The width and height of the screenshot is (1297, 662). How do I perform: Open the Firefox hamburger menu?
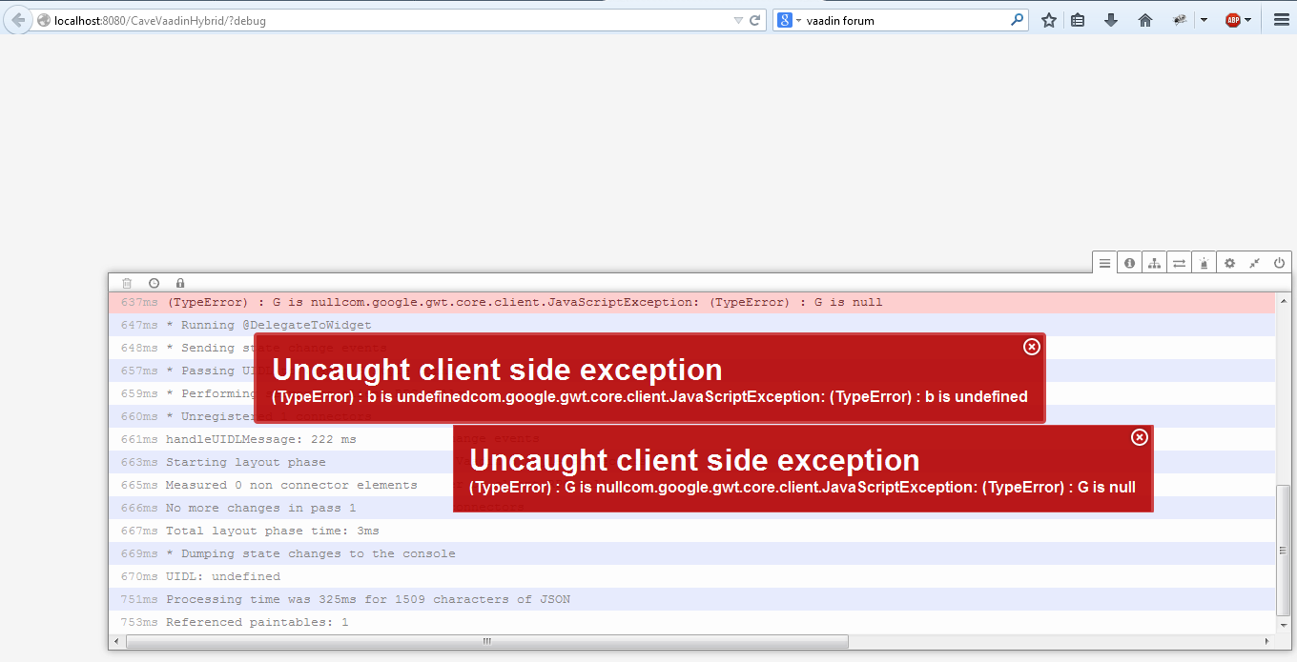point(1282,20)
